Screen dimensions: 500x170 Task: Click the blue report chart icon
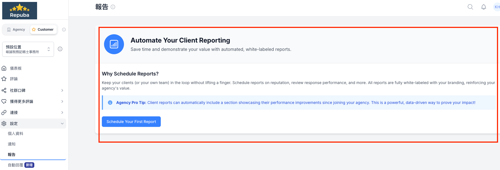[114, 44]
